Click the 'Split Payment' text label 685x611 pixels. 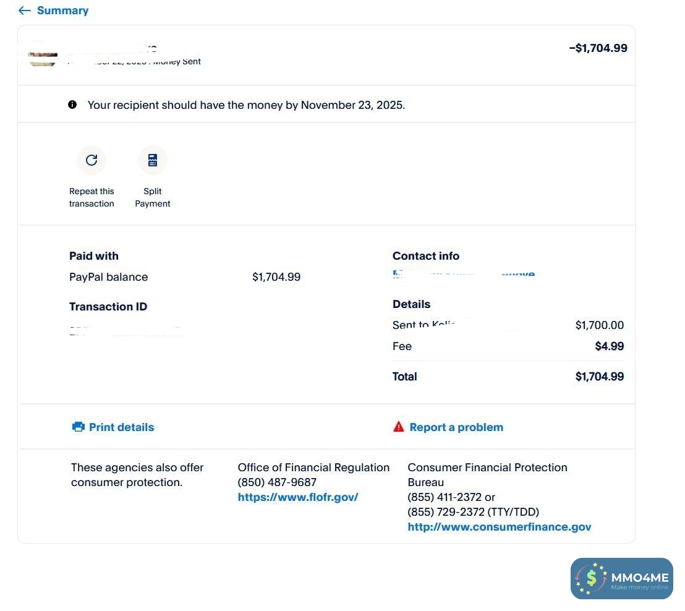pos(153,197)
